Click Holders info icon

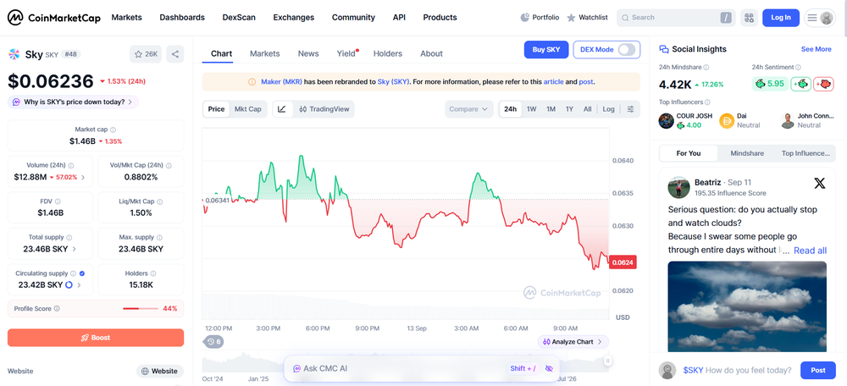(152, 273)
